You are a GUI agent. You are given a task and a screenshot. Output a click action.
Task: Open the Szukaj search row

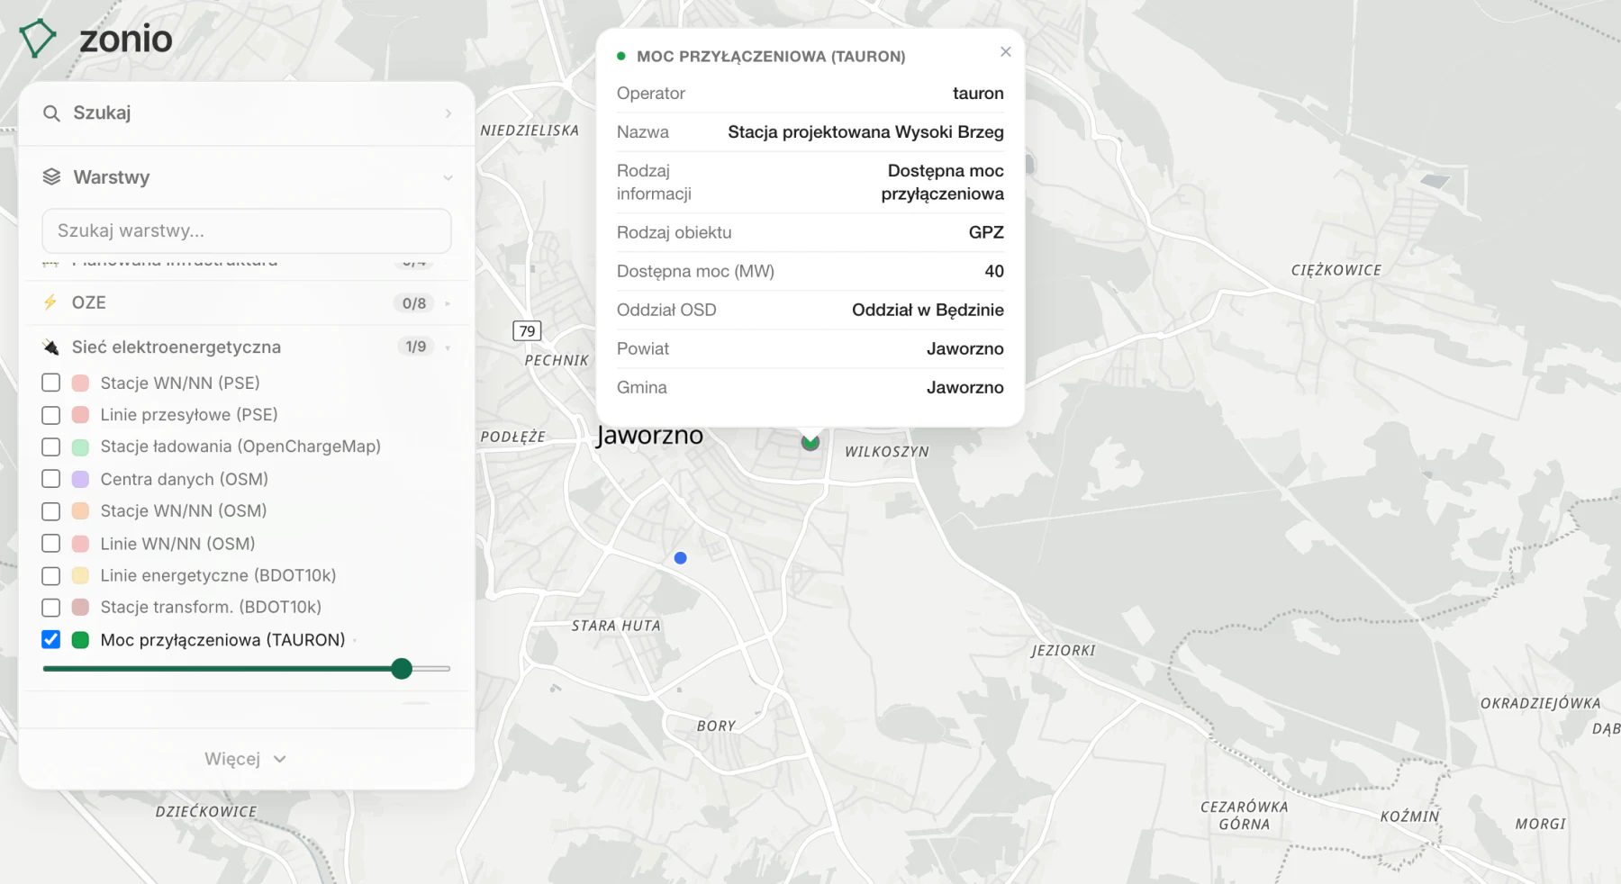point(247,113)
